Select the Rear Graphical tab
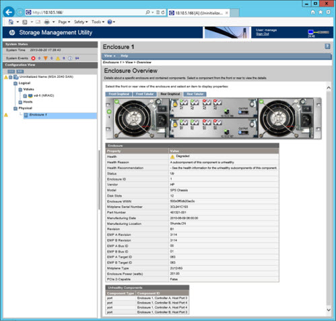The height and width of the screenshot is (321, 336). (x=170, y=94)
